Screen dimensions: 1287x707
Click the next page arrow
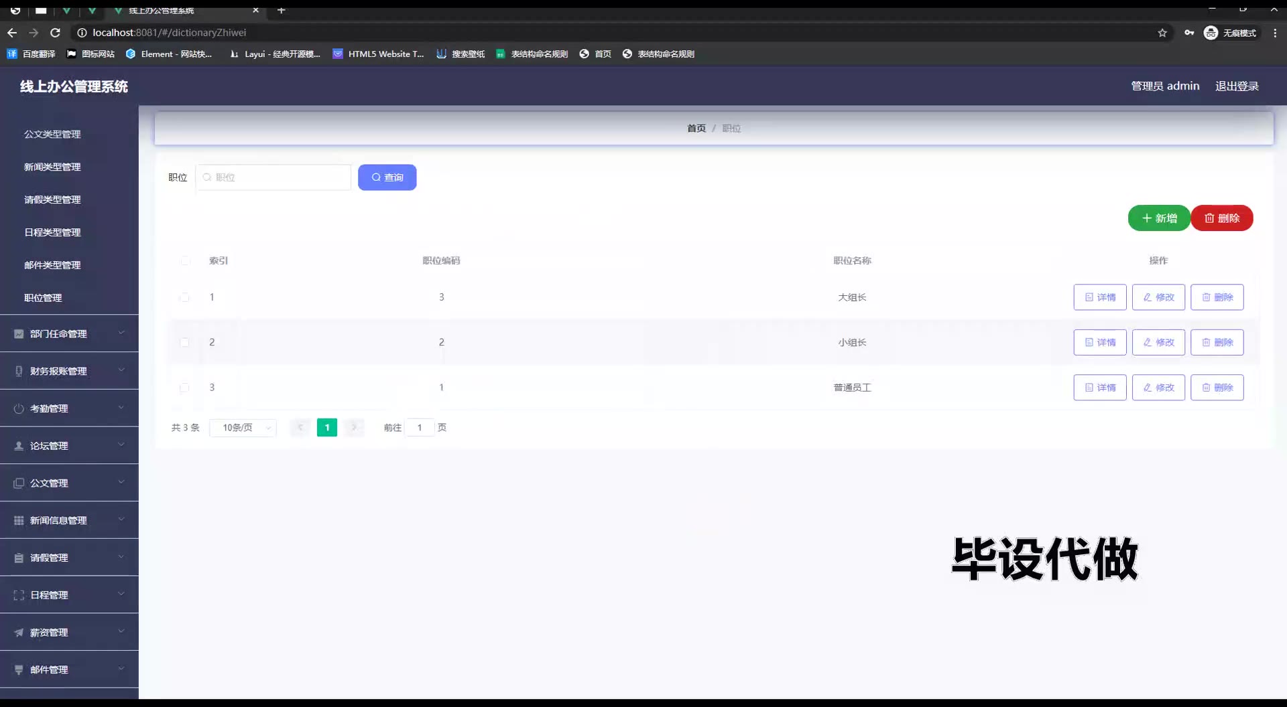point(354,427)
